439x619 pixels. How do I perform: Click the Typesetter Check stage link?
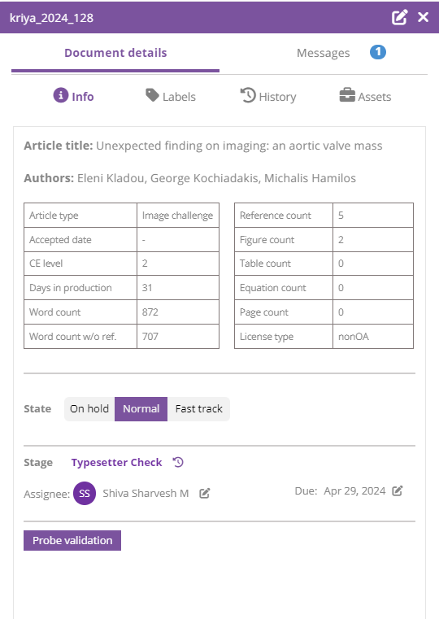[116, 462]
